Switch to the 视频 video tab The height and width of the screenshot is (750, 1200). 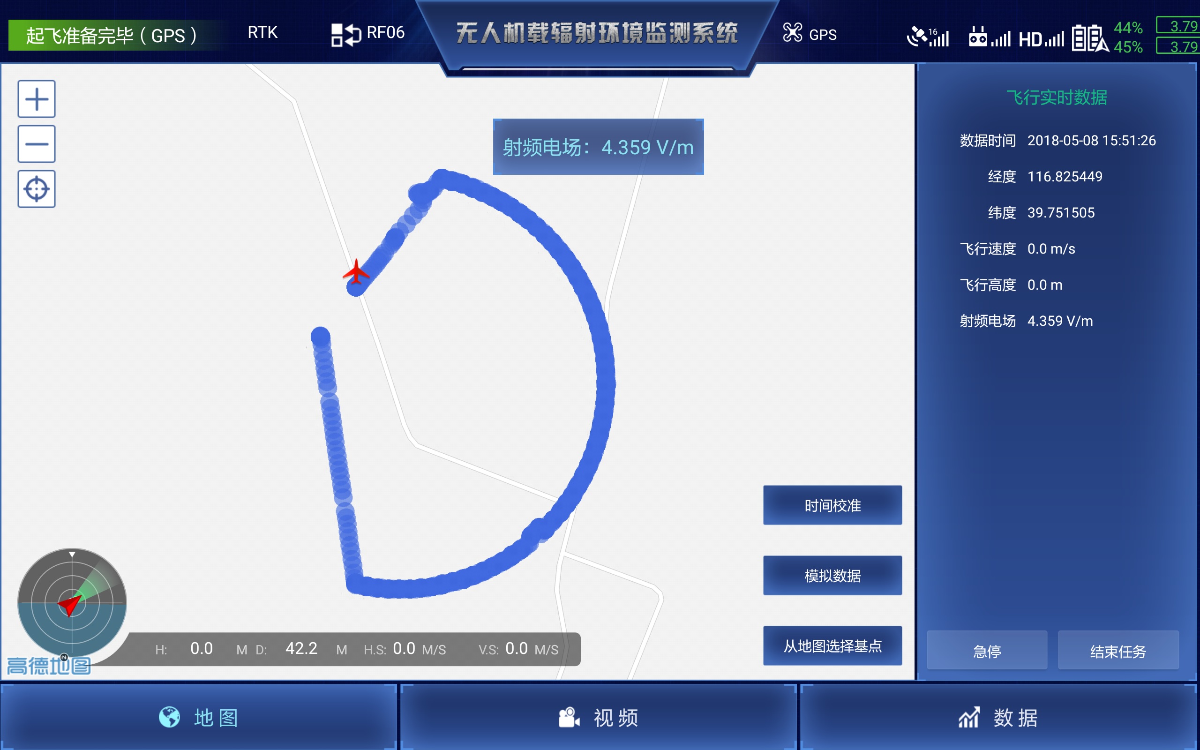click(599, 717)
